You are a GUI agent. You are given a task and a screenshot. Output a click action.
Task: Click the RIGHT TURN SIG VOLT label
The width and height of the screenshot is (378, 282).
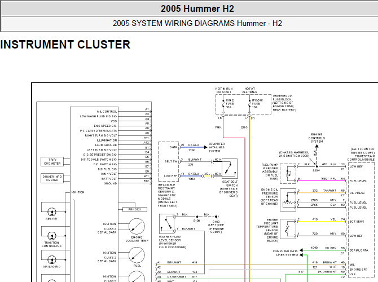[101, 135]
